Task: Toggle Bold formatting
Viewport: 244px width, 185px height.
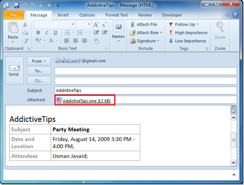Action: (38, 32)
